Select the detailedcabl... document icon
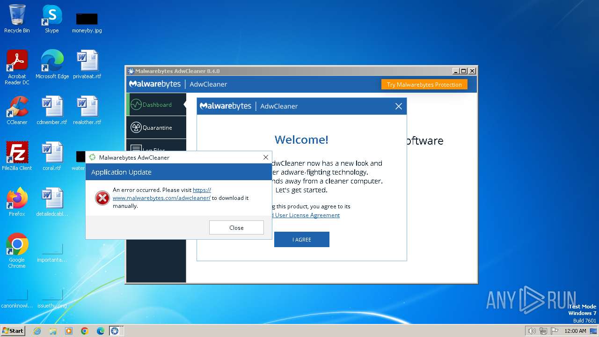The image size is (599, 337). point(52,202)
